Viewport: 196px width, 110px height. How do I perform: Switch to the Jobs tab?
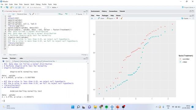(21, 58)
